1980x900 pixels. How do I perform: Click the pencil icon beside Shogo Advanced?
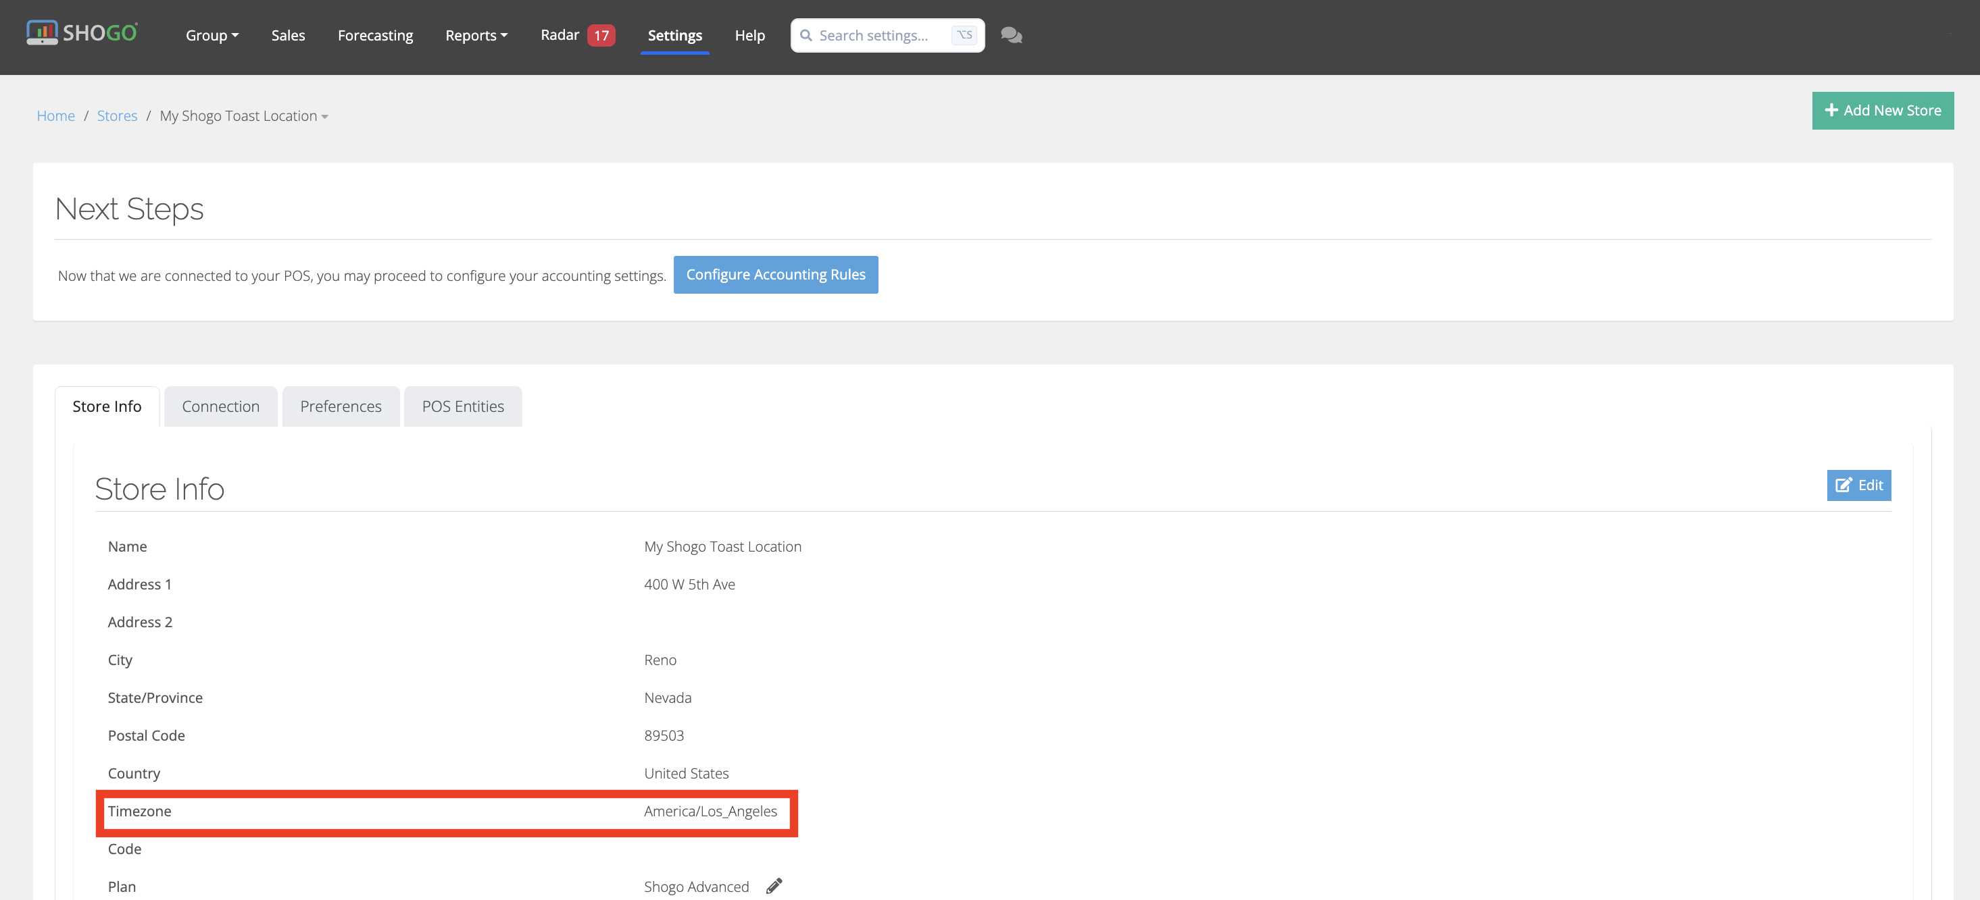(774, 886)
